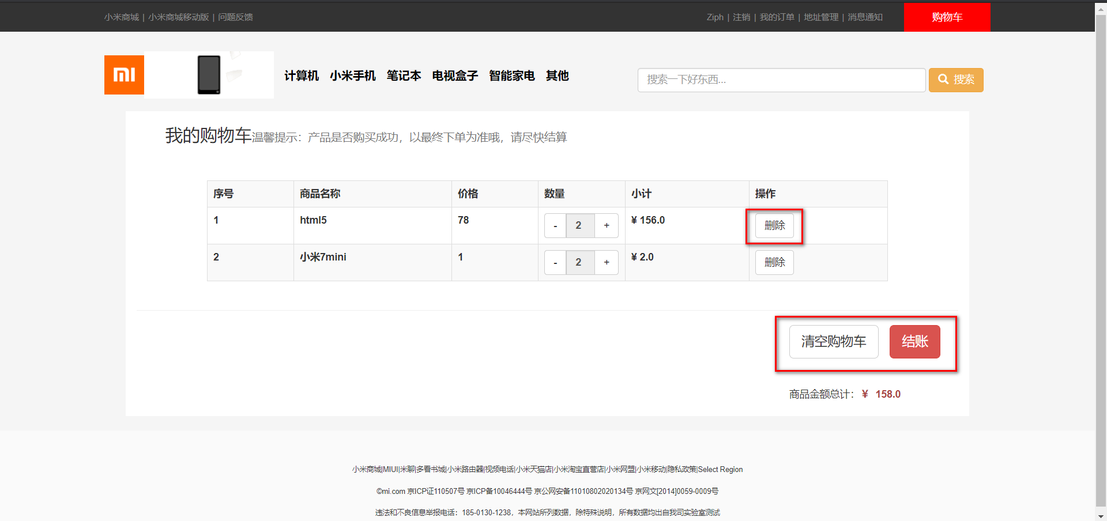Open 小米商城移动版 link
1107x521 pixels.
click(178, 17)
